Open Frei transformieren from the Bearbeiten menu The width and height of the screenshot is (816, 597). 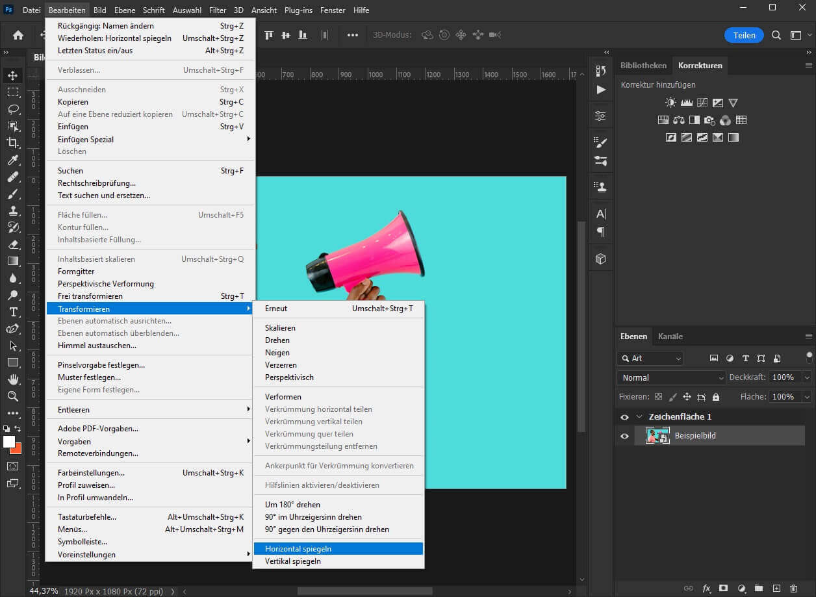[x=97, y=296]
